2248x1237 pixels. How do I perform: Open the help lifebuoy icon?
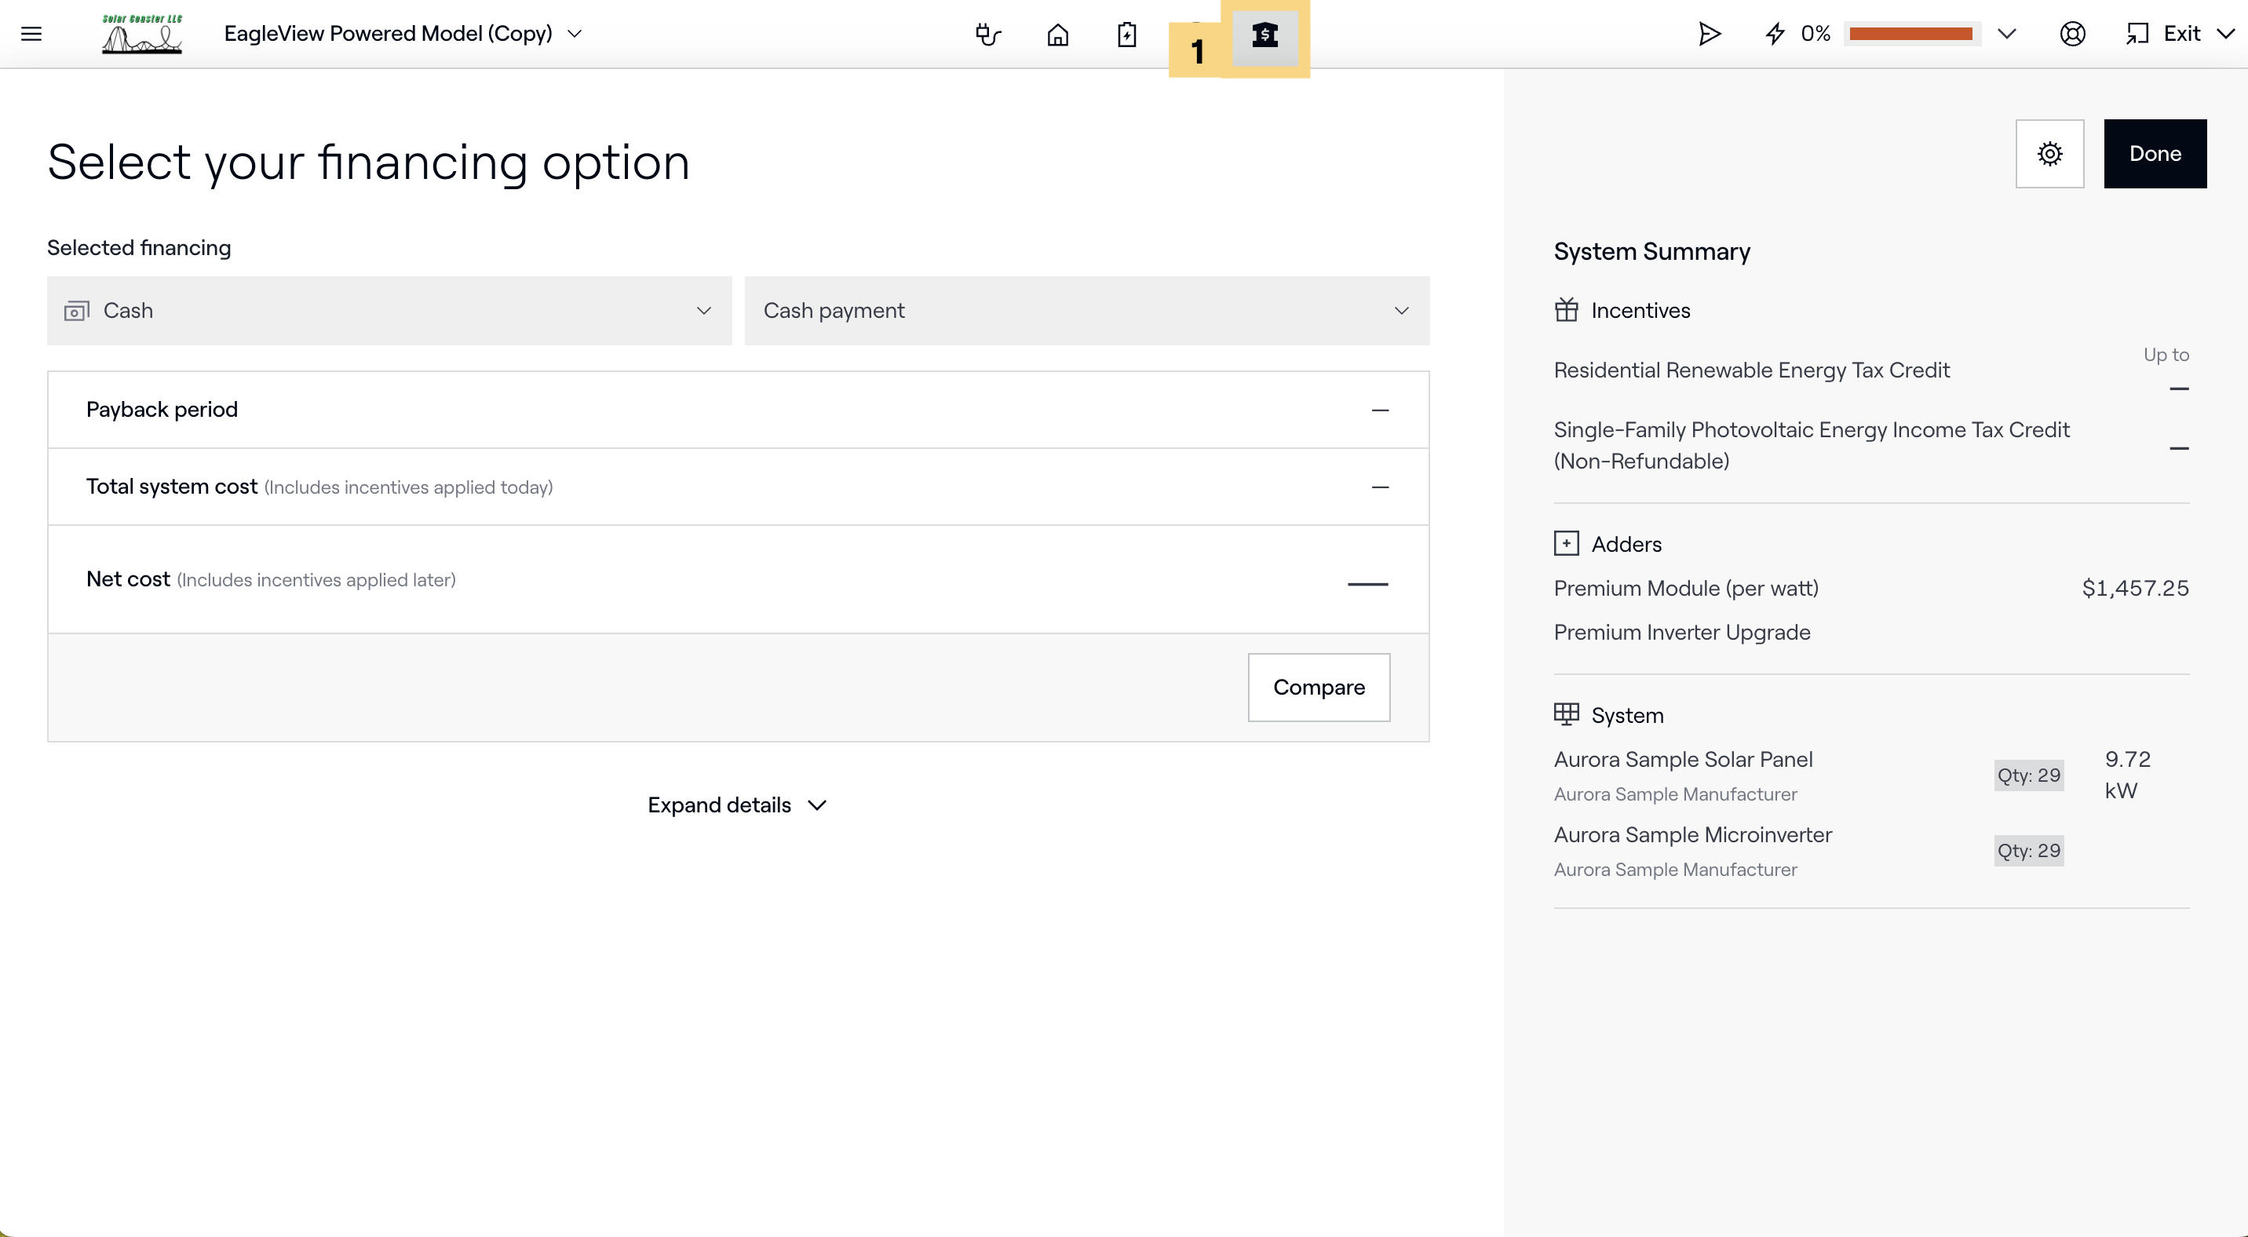click(x=2071, y=34)
